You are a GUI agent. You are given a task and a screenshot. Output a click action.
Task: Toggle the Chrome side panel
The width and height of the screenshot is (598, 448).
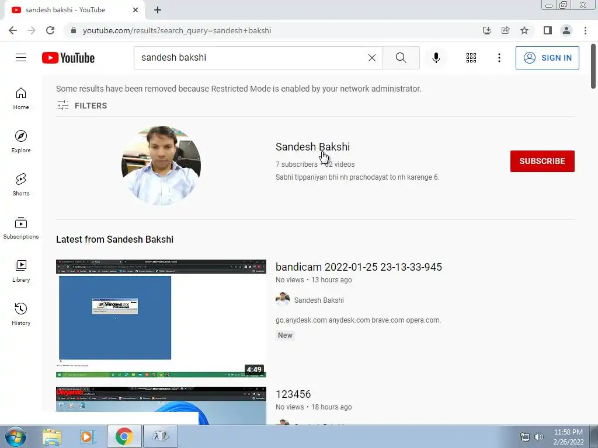click(x=548, y=30)
